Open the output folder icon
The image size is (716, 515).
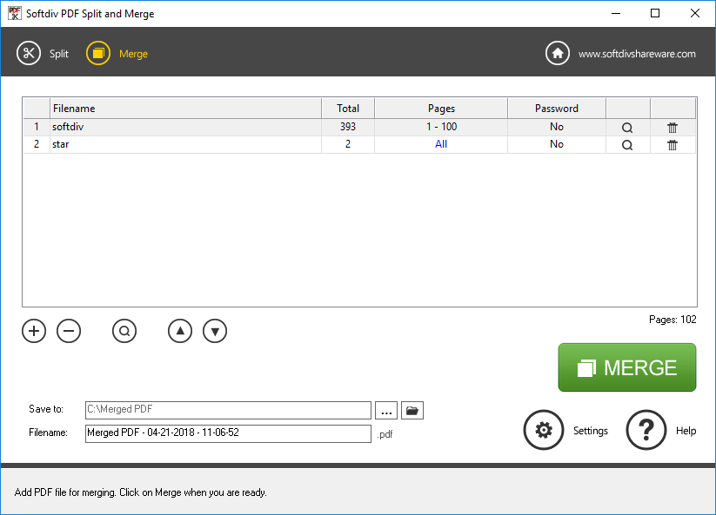coord(412,411)
